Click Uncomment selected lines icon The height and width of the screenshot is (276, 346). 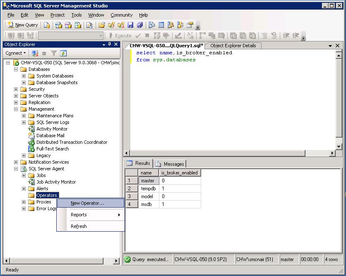[x=274, y=36]
